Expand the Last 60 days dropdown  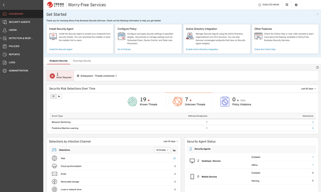pos(308,89)
